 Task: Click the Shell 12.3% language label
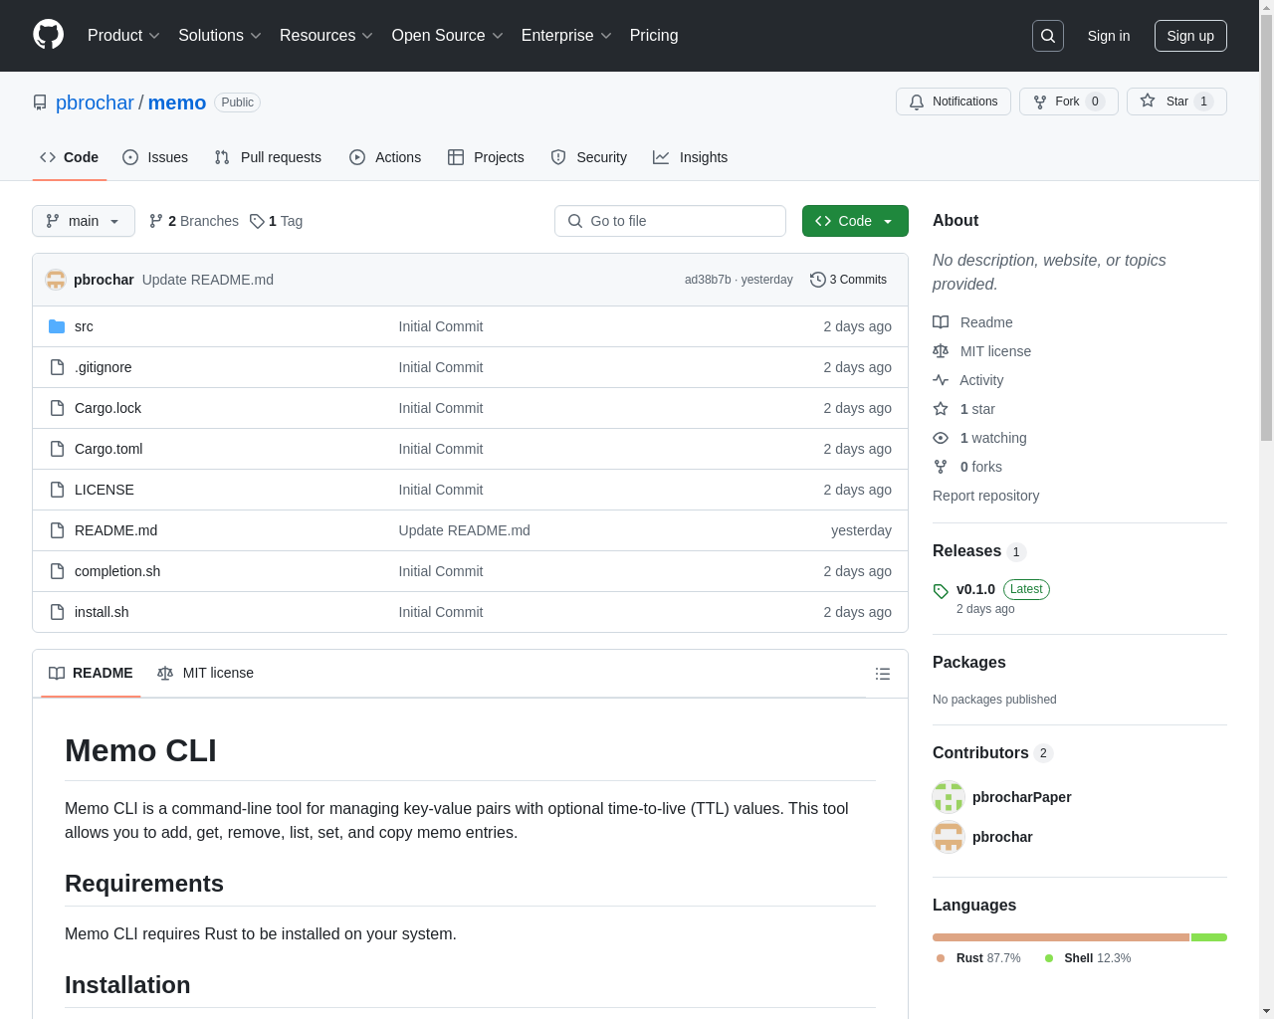click(x=1088, y=958)
